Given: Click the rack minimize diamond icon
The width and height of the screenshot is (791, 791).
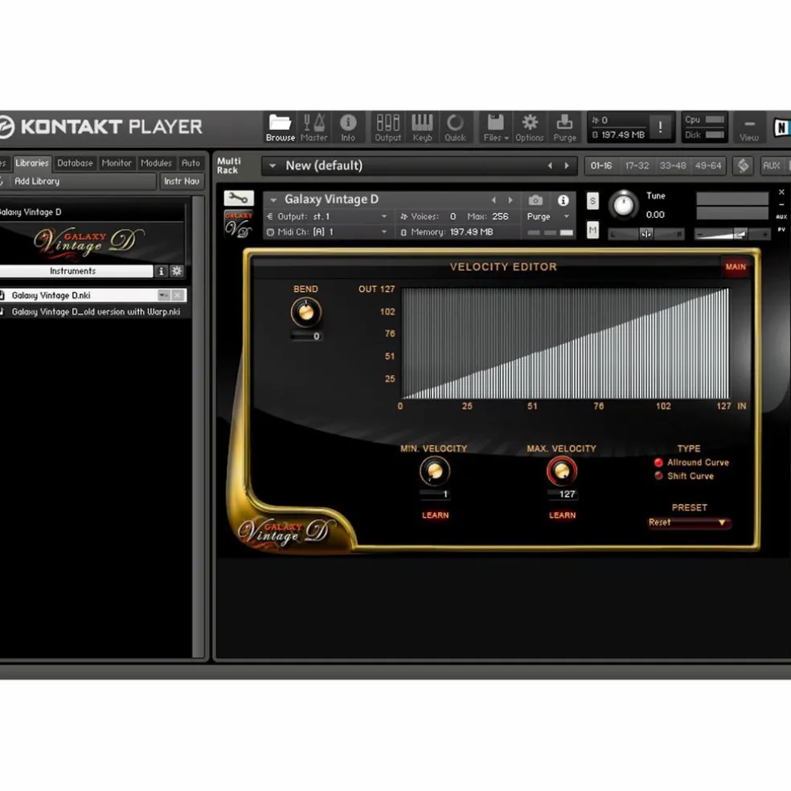Looking at the screenshot, I should click(743, 166).
